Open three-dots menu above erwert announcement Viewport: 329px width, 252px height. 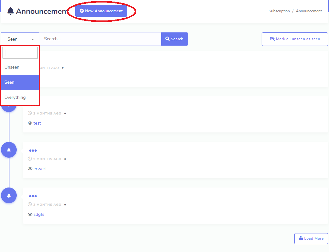pos(33,151)
